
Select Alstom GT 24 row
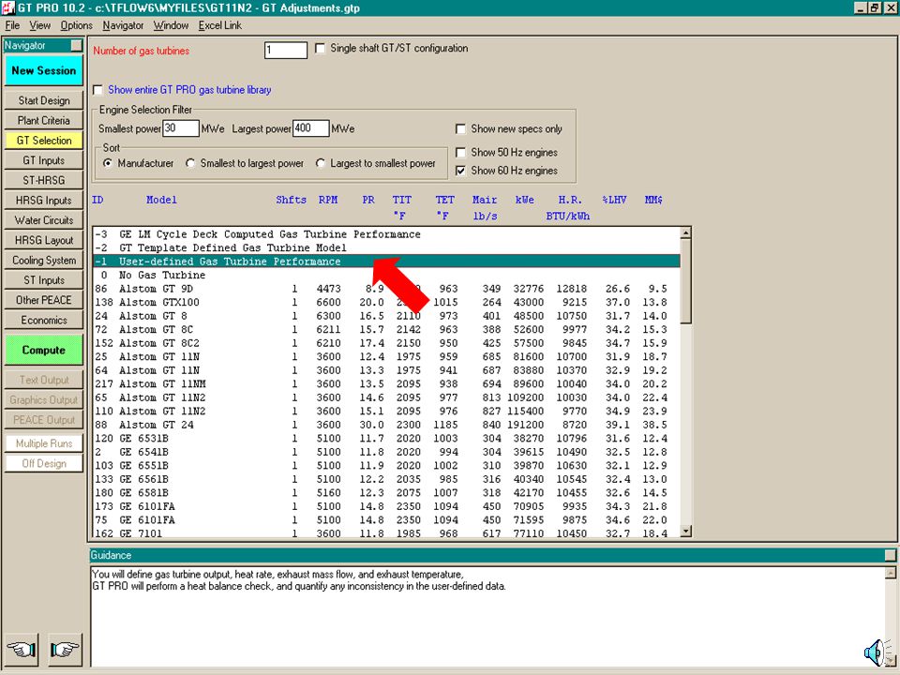coord(385,425)
